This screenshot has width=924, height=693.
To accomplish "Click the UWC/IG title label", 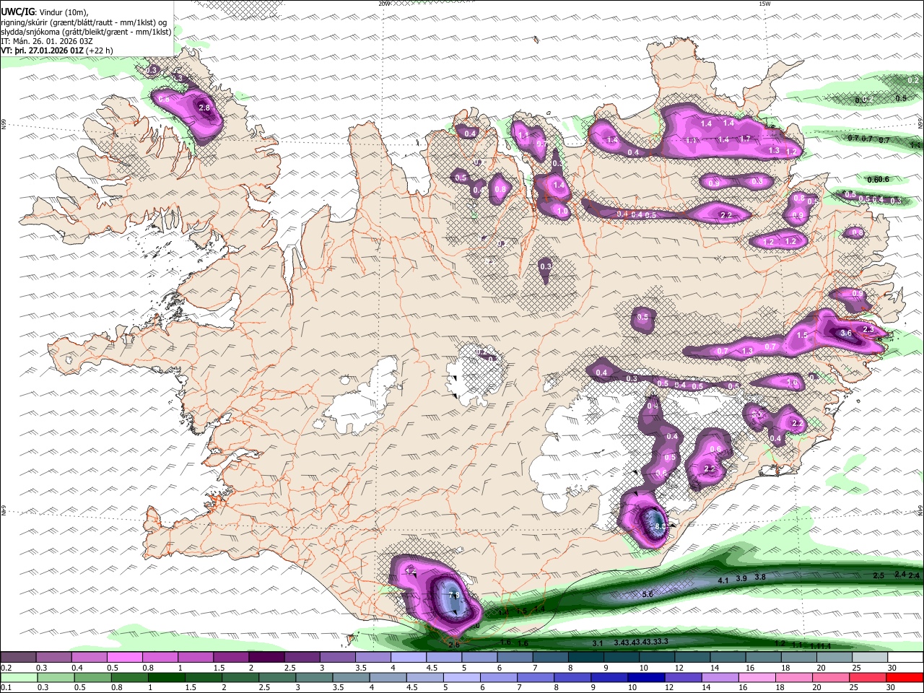I will pos(17,12).
